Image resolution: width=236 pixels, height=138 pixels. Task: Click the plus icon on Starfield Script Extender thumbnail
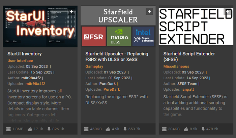point(228,11)
